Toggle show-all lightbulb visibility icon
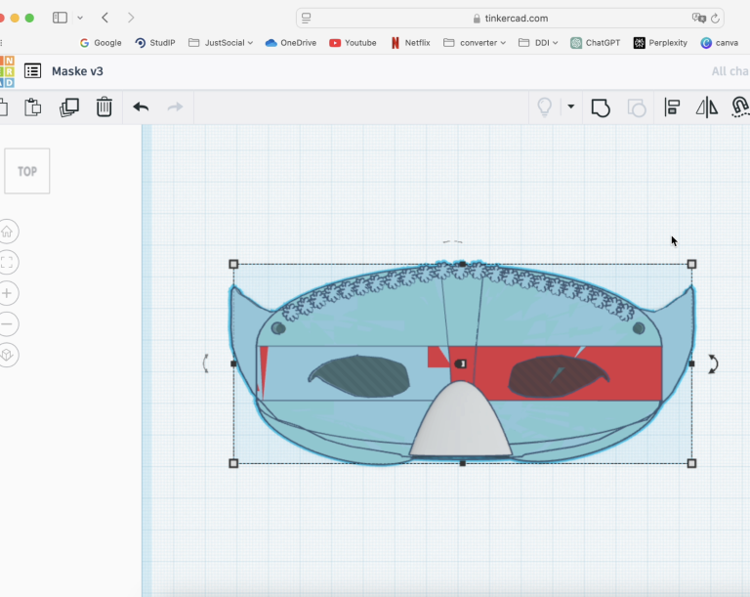750x597 pixels. [x=545, y=107]
